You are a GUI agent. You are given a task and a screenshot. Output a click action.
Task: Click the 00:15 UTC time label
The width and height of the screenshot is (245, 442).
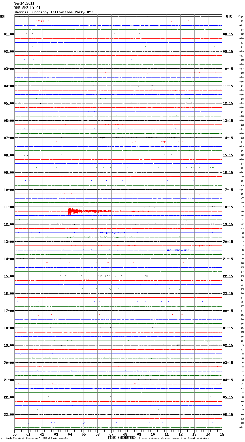click(228, 311)
